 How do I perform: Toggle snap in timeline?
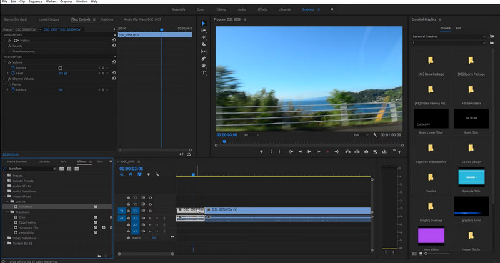131,174
